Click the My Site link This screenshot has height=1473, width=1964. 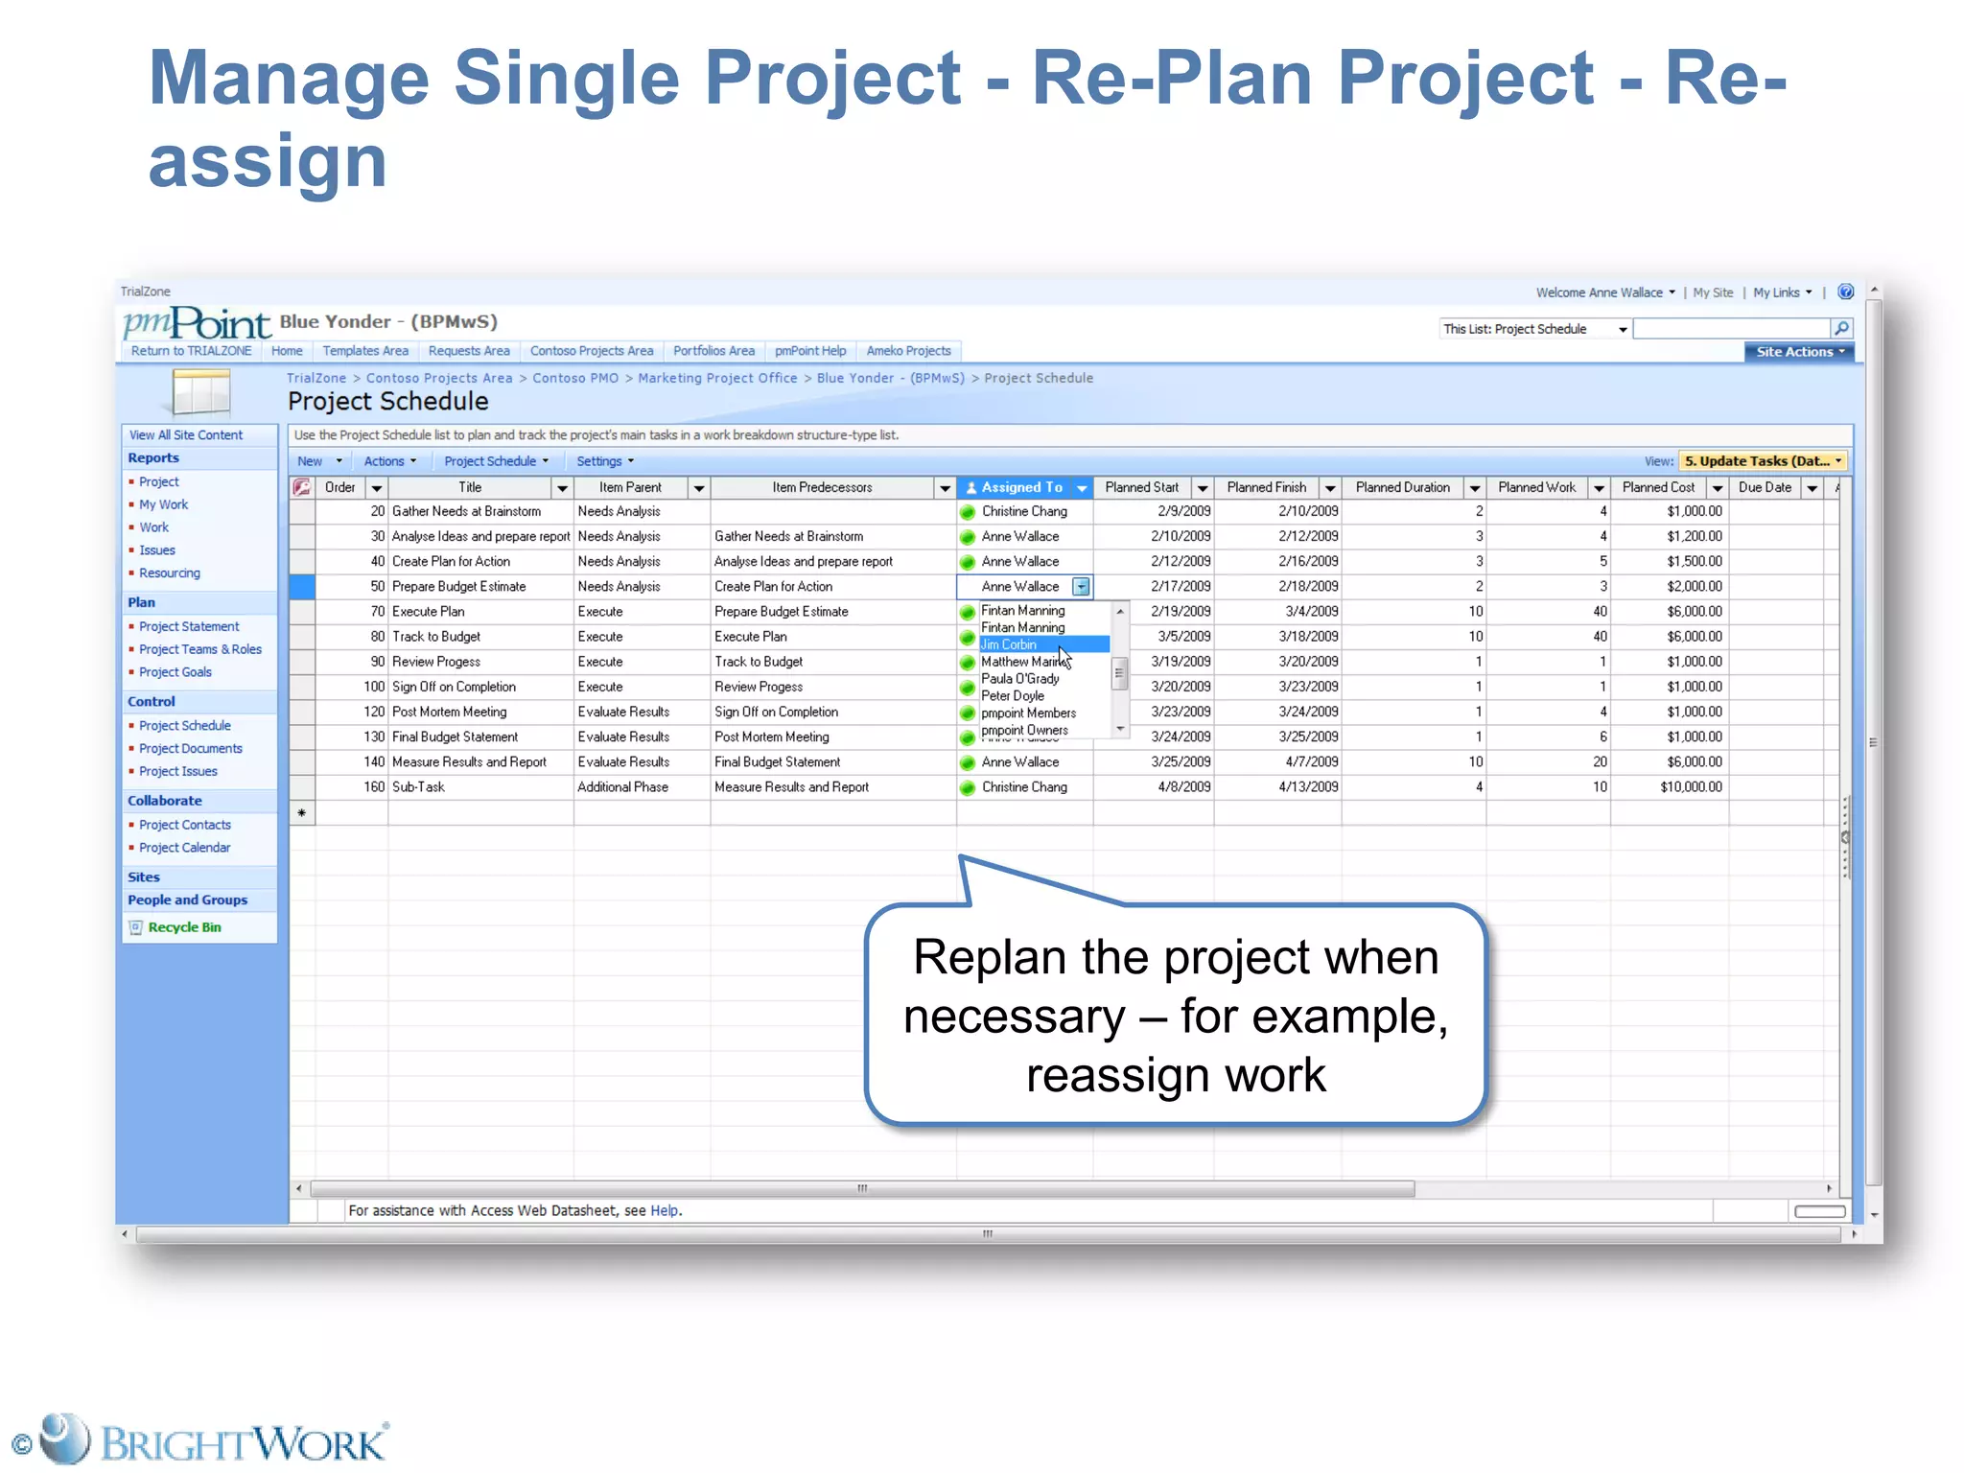[1713, 292]
